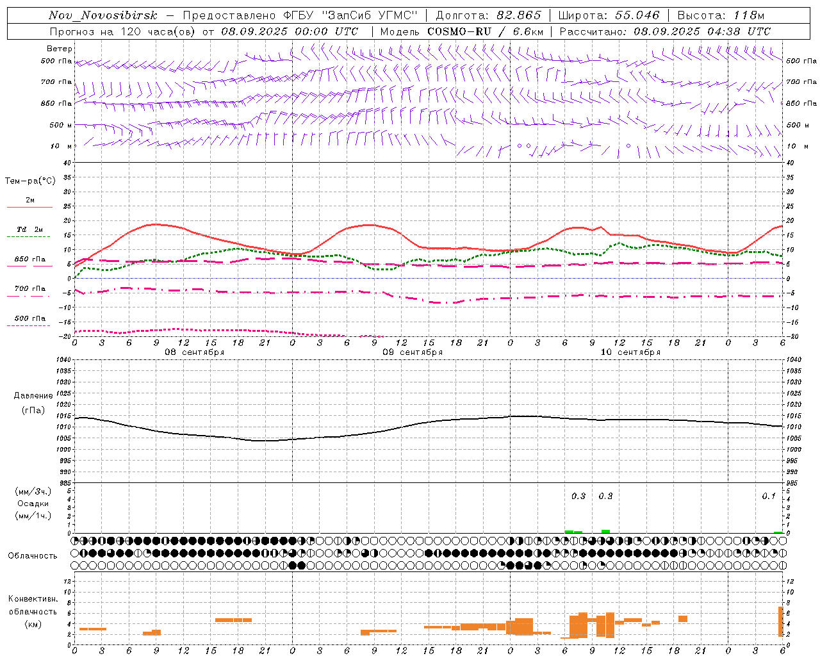
Task: Click the Ветер panel label
Action: pos(60,49)
